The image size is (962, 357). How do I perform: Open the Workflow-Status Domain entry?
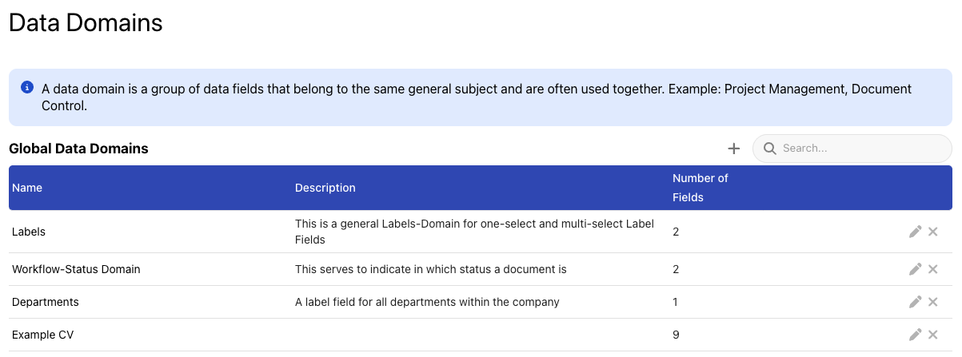click(76, 269)
